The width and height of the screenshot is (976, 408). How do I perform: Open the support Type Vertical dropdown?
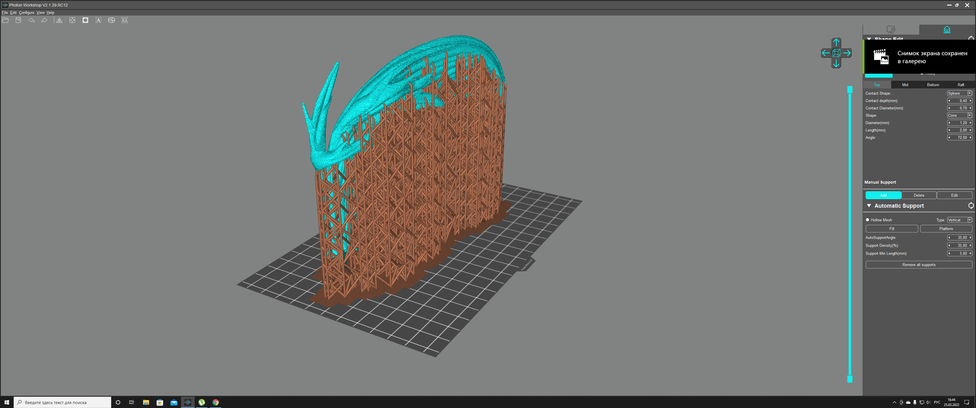959,220
